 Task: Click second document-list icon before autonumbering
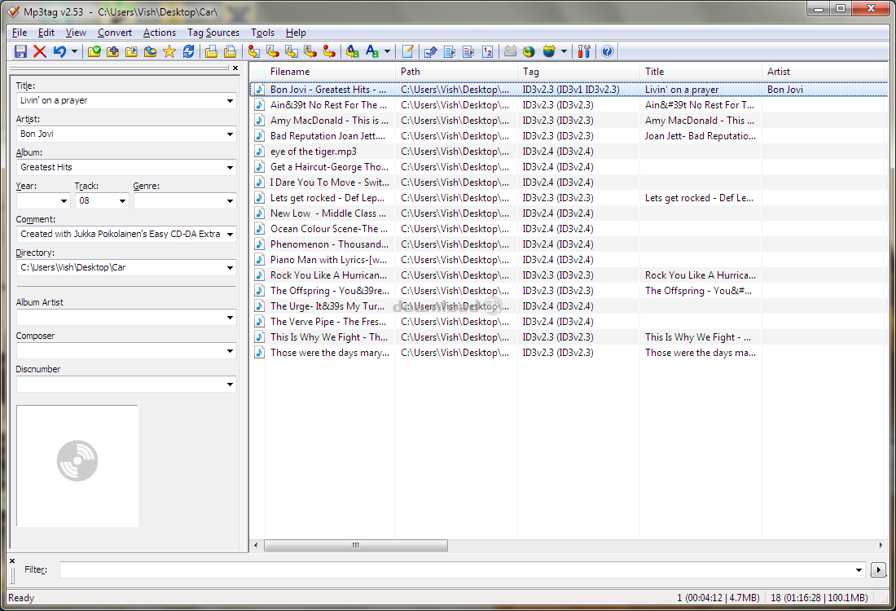click(468, 51)
